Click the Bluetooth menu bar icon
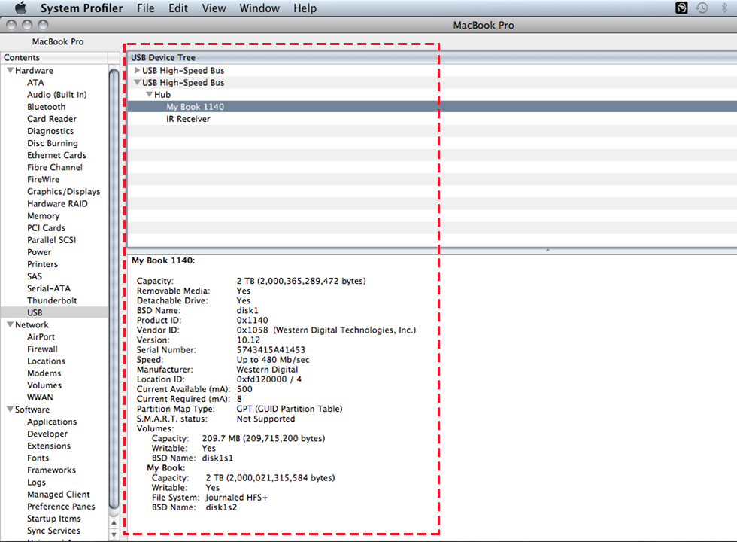Image resolution: width=737 pixels, height=542 pixels. point(723,8)
